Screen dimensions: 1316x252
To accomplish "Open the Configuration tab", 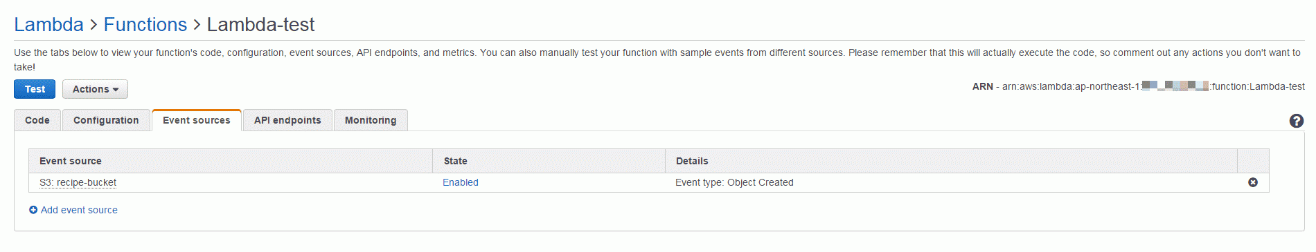I will point(106,120).
